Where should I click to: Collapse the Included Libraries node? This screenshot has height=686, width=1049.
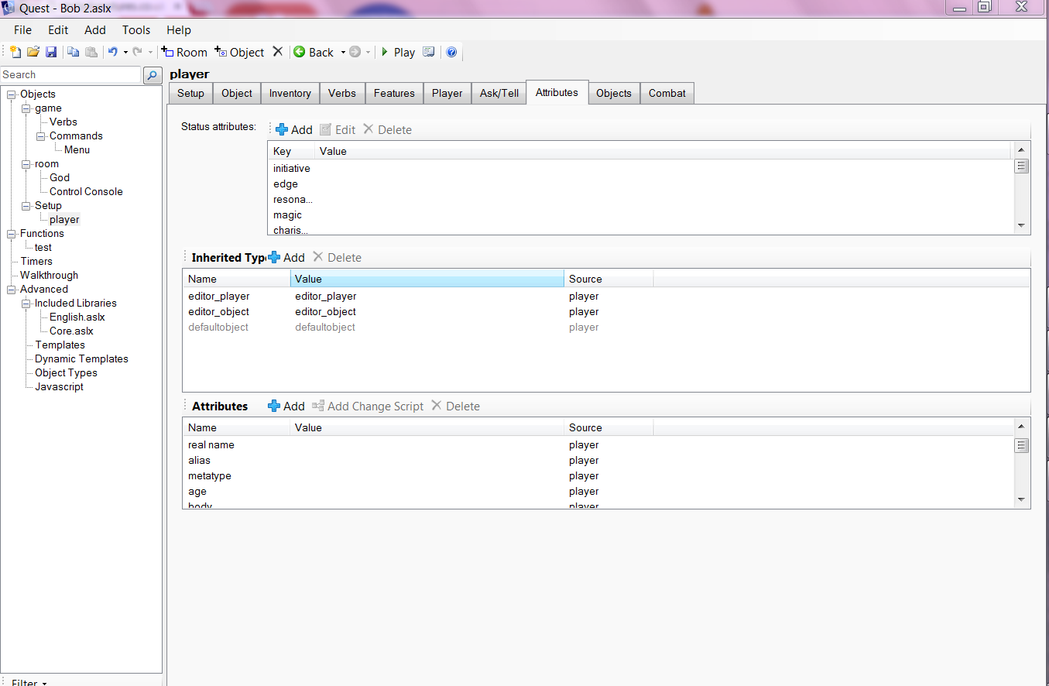pos(26,304)
